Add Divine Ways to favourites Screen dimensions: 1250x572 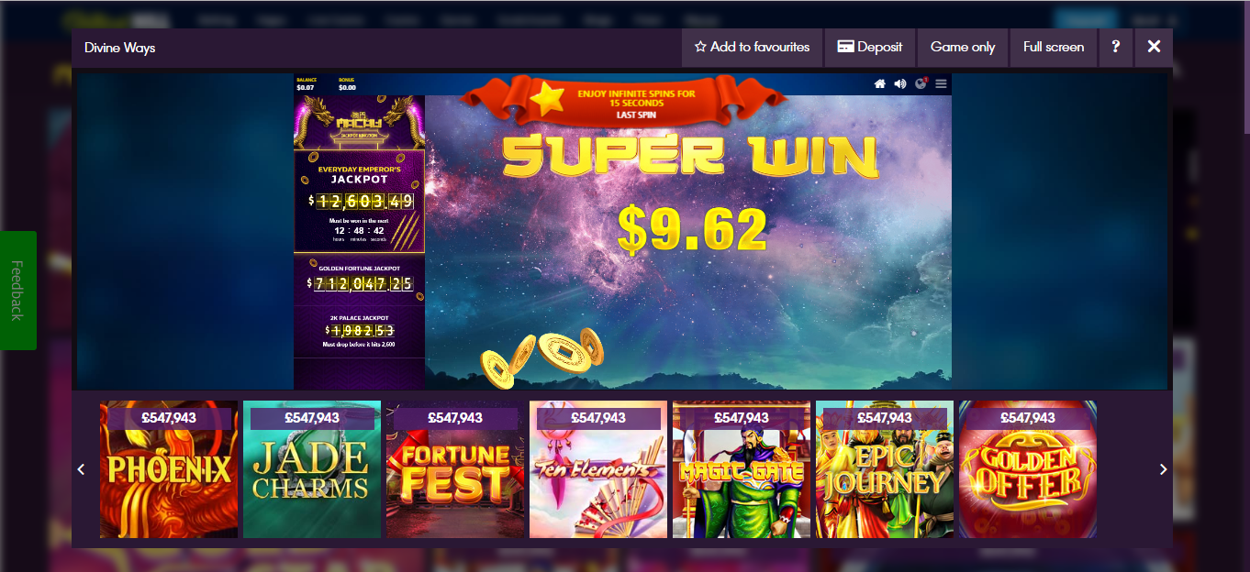pyautogui.click(x=753, y=47)
